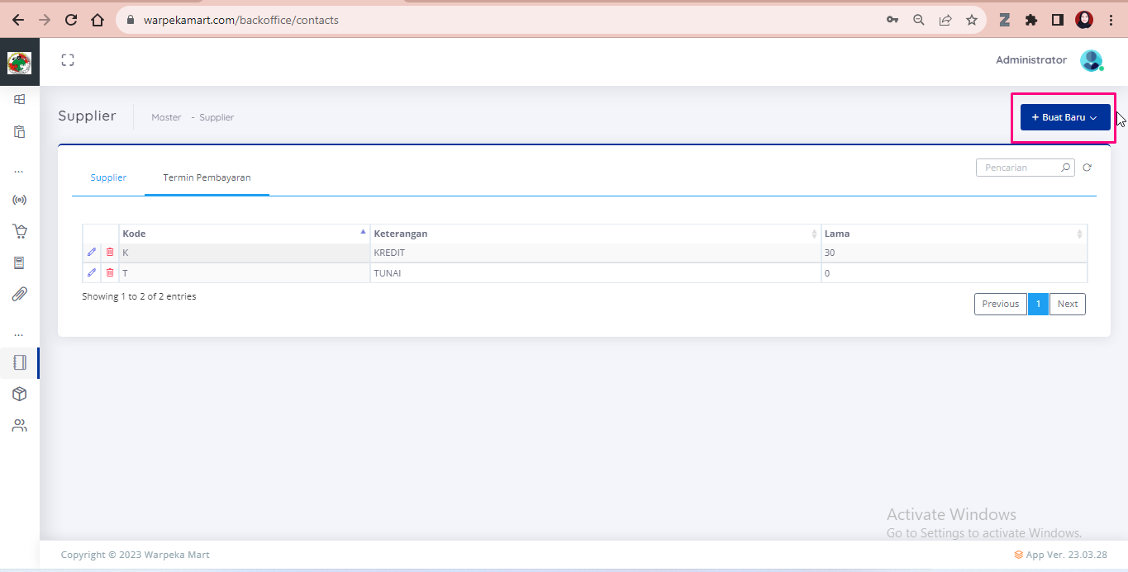
Task: Edit the KREDIT row with pencil icon
Action: point(92,252)
